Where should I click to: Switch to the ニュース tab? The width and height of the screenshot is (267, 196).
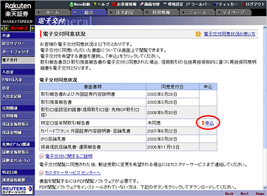(x=197, y=13)
